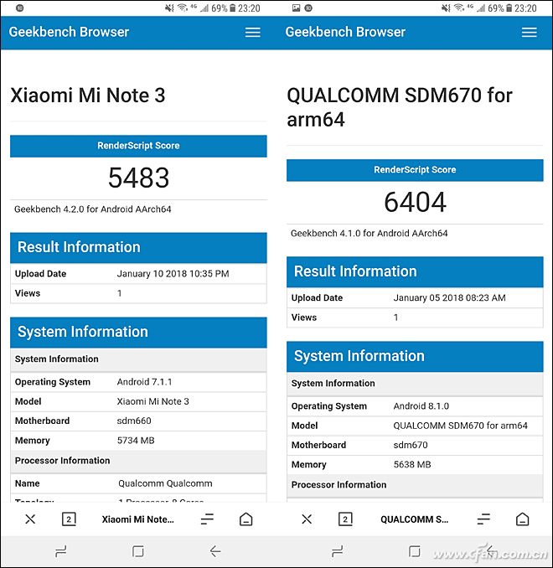Click 'Processor Information' row on right screen
Viewport: 553px width, 568px height.
click(x=415, y=485)
